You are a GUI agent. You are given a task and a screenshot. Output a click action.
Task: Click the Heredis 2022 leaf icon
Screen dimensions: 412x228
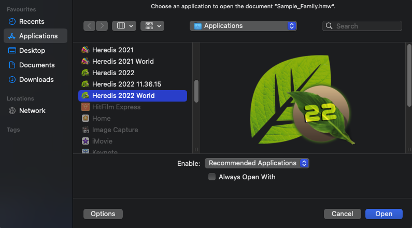tap(86, 73)
